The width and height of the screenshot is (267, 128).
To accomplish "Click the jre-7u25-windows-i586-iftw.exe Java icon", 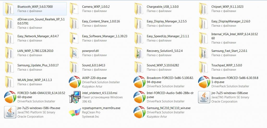I will tap(10, 112).
